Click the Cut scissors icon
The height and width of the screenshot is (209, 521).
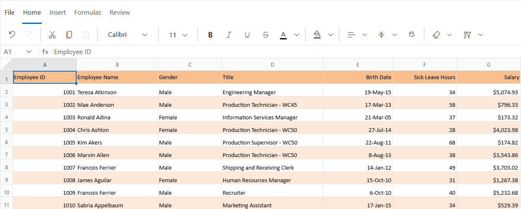pos(52,35)
